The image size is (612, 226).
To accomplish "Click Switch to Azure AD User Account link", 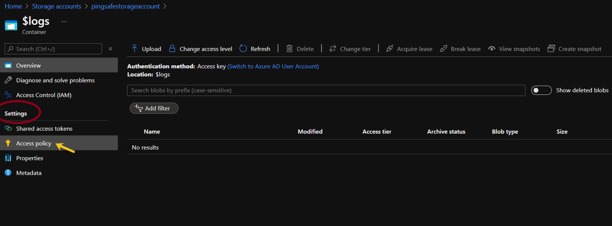I will [273, 66].
